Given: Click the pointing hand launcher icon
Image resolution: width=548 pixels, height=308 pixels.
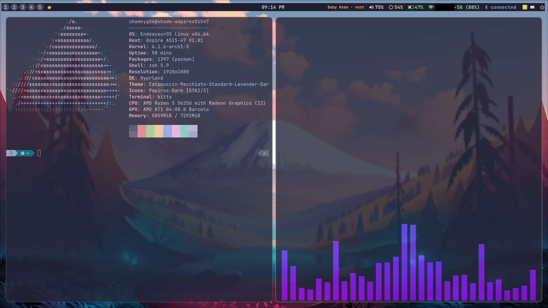Looking at the screenshot, I should [50, 7].
